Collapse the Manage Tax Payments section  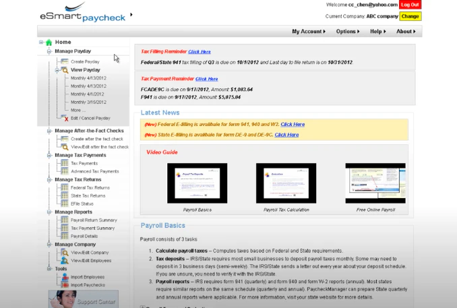tap(49, 155)
